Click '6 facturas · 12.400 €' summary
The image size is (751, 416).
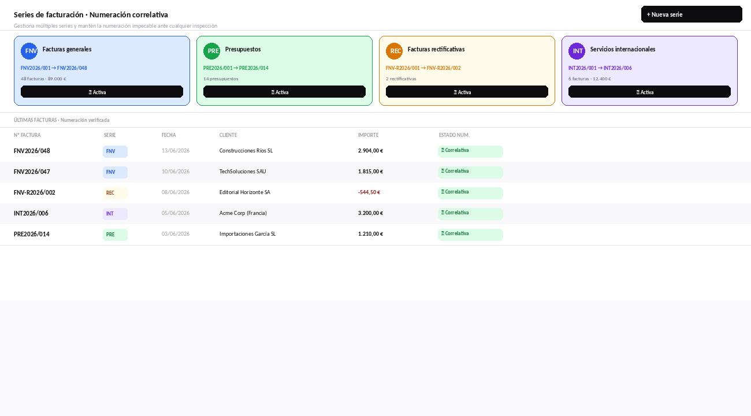click(x=590, y=79)
